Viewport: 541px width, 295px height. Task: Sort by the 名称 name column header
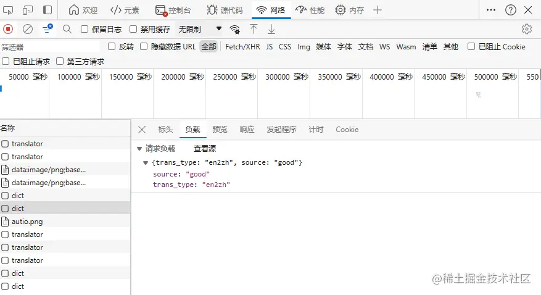tap(7, 128)
